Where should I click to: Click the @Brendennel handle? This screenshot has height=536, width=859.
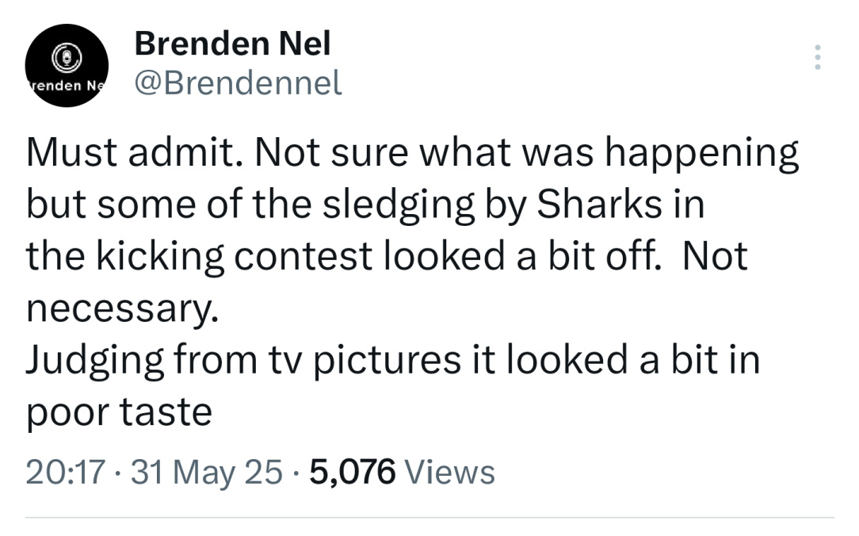point(238,82)
